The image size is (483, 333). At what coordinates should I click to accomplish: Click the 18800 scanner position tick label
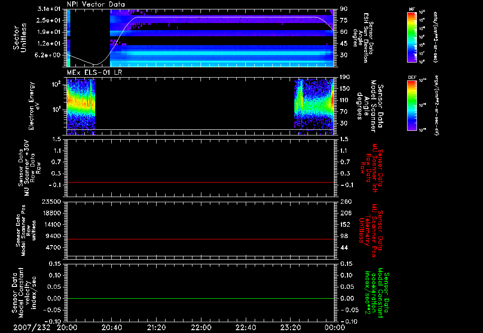point(52,213)
